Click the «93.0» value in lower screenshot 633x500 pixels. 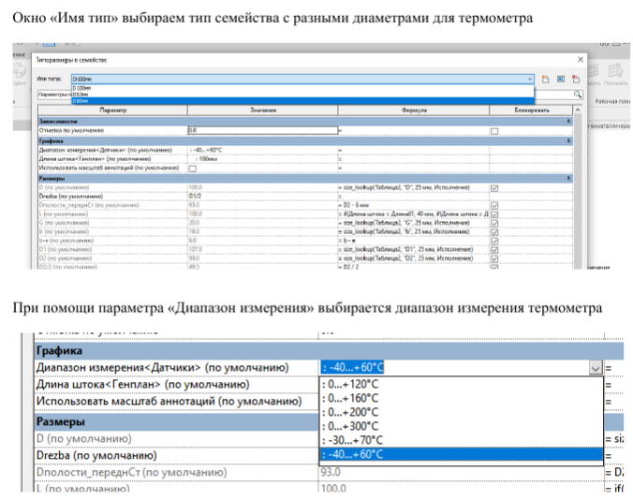(331, 472)
